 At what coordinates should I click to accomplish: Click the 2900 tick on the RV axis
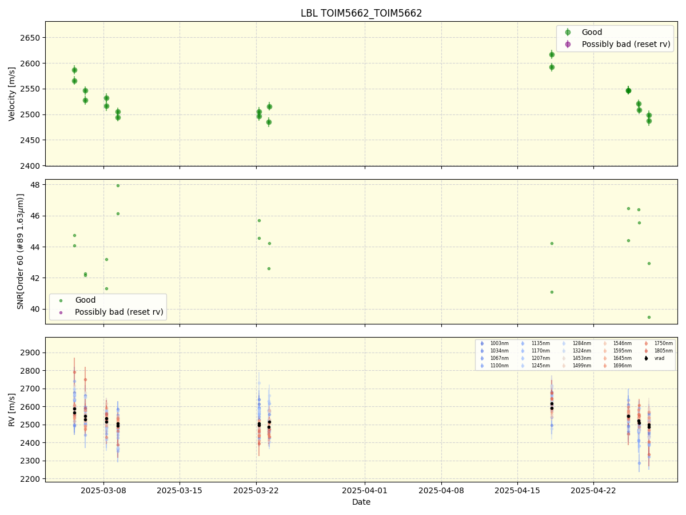coord(31,352)
